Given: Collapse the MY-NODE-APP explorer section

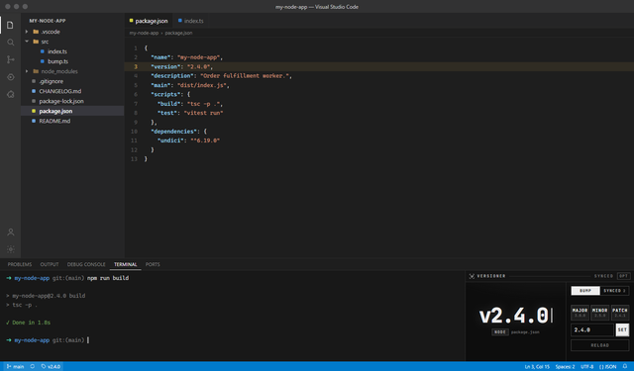Looking at the screenshot, I should 48,21.
